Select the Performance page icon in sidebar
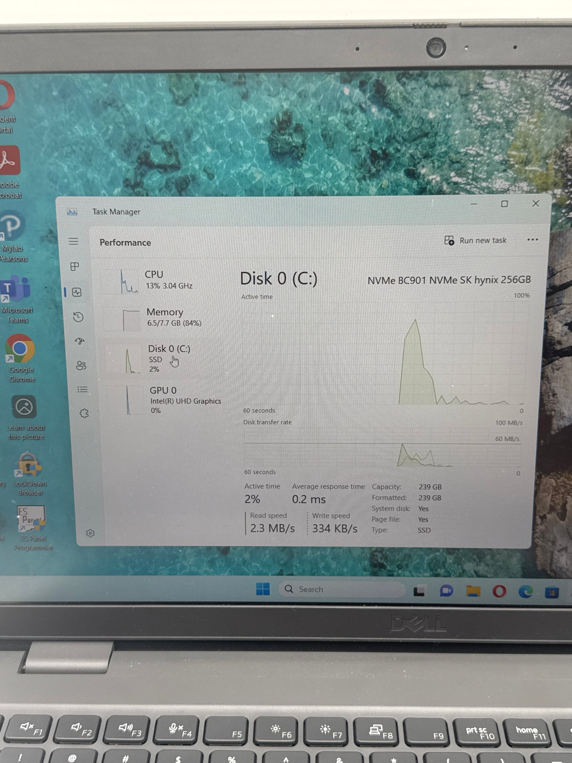The height and width of the screenshot is (763, 572). [77, 292]
